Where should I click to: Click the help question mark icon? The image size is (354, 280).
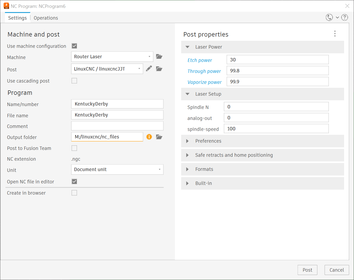coord(345,17)
